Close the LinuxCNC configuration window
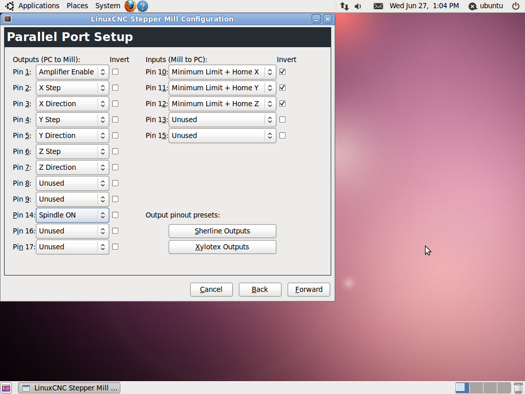Viewport: 525px width, 394px height. [328, 19]
